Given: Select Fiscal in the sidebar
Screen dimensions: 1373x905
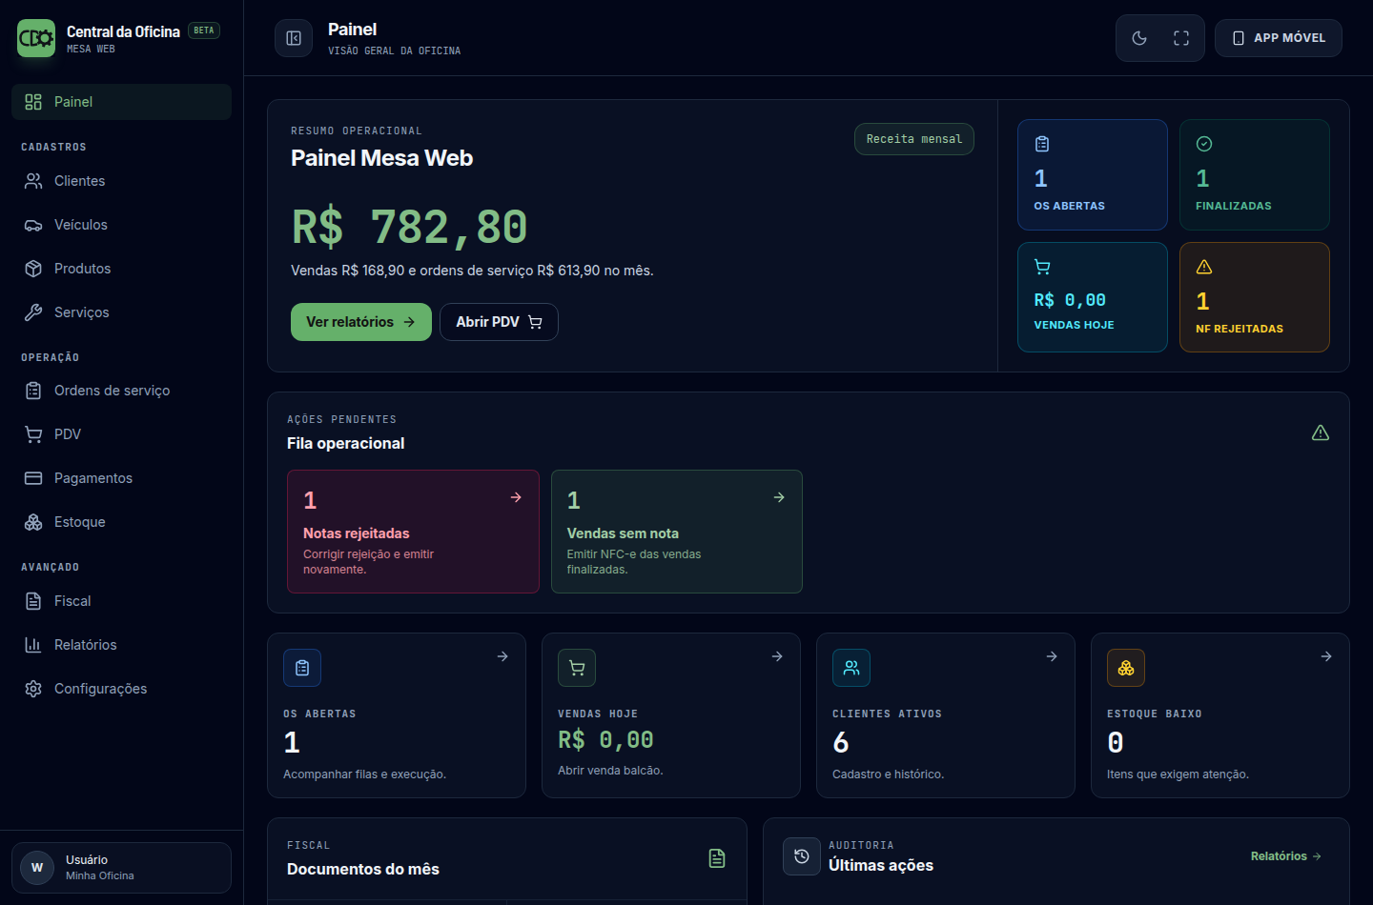Looking at the screenshot, I should [121, 601].
